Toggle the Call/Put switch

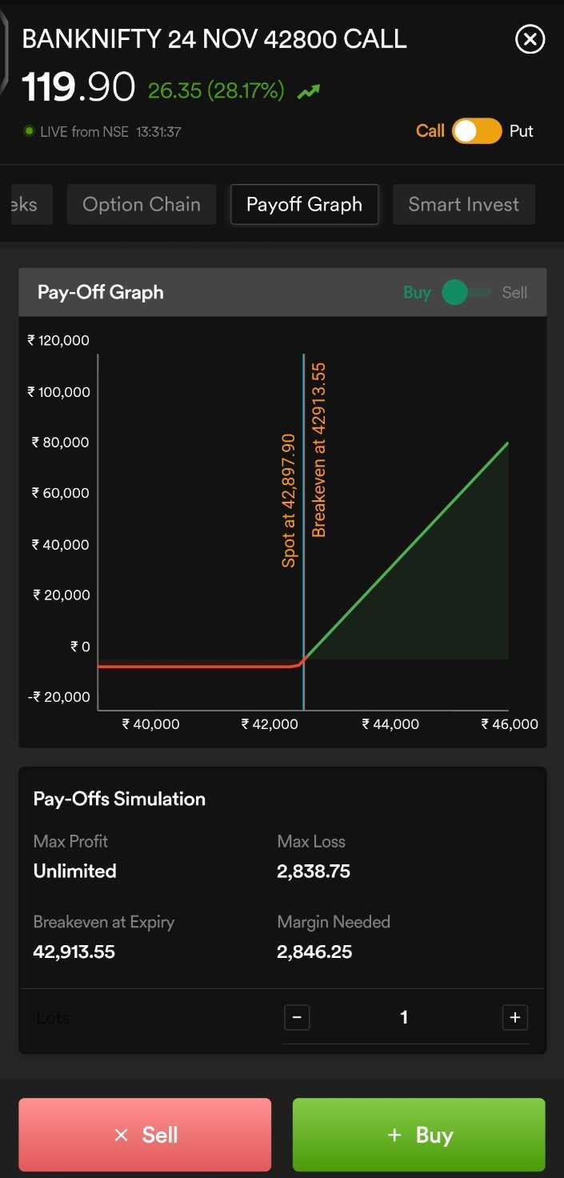(477, 131)
